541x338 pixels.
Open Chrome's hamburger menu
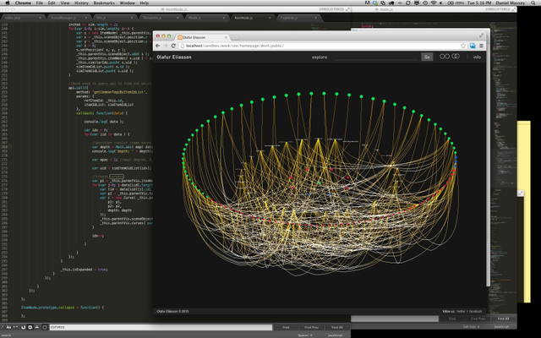(481, 46)
